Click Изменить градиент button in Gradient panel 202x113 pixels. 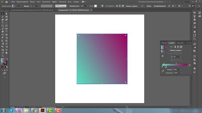pos(175,50)
